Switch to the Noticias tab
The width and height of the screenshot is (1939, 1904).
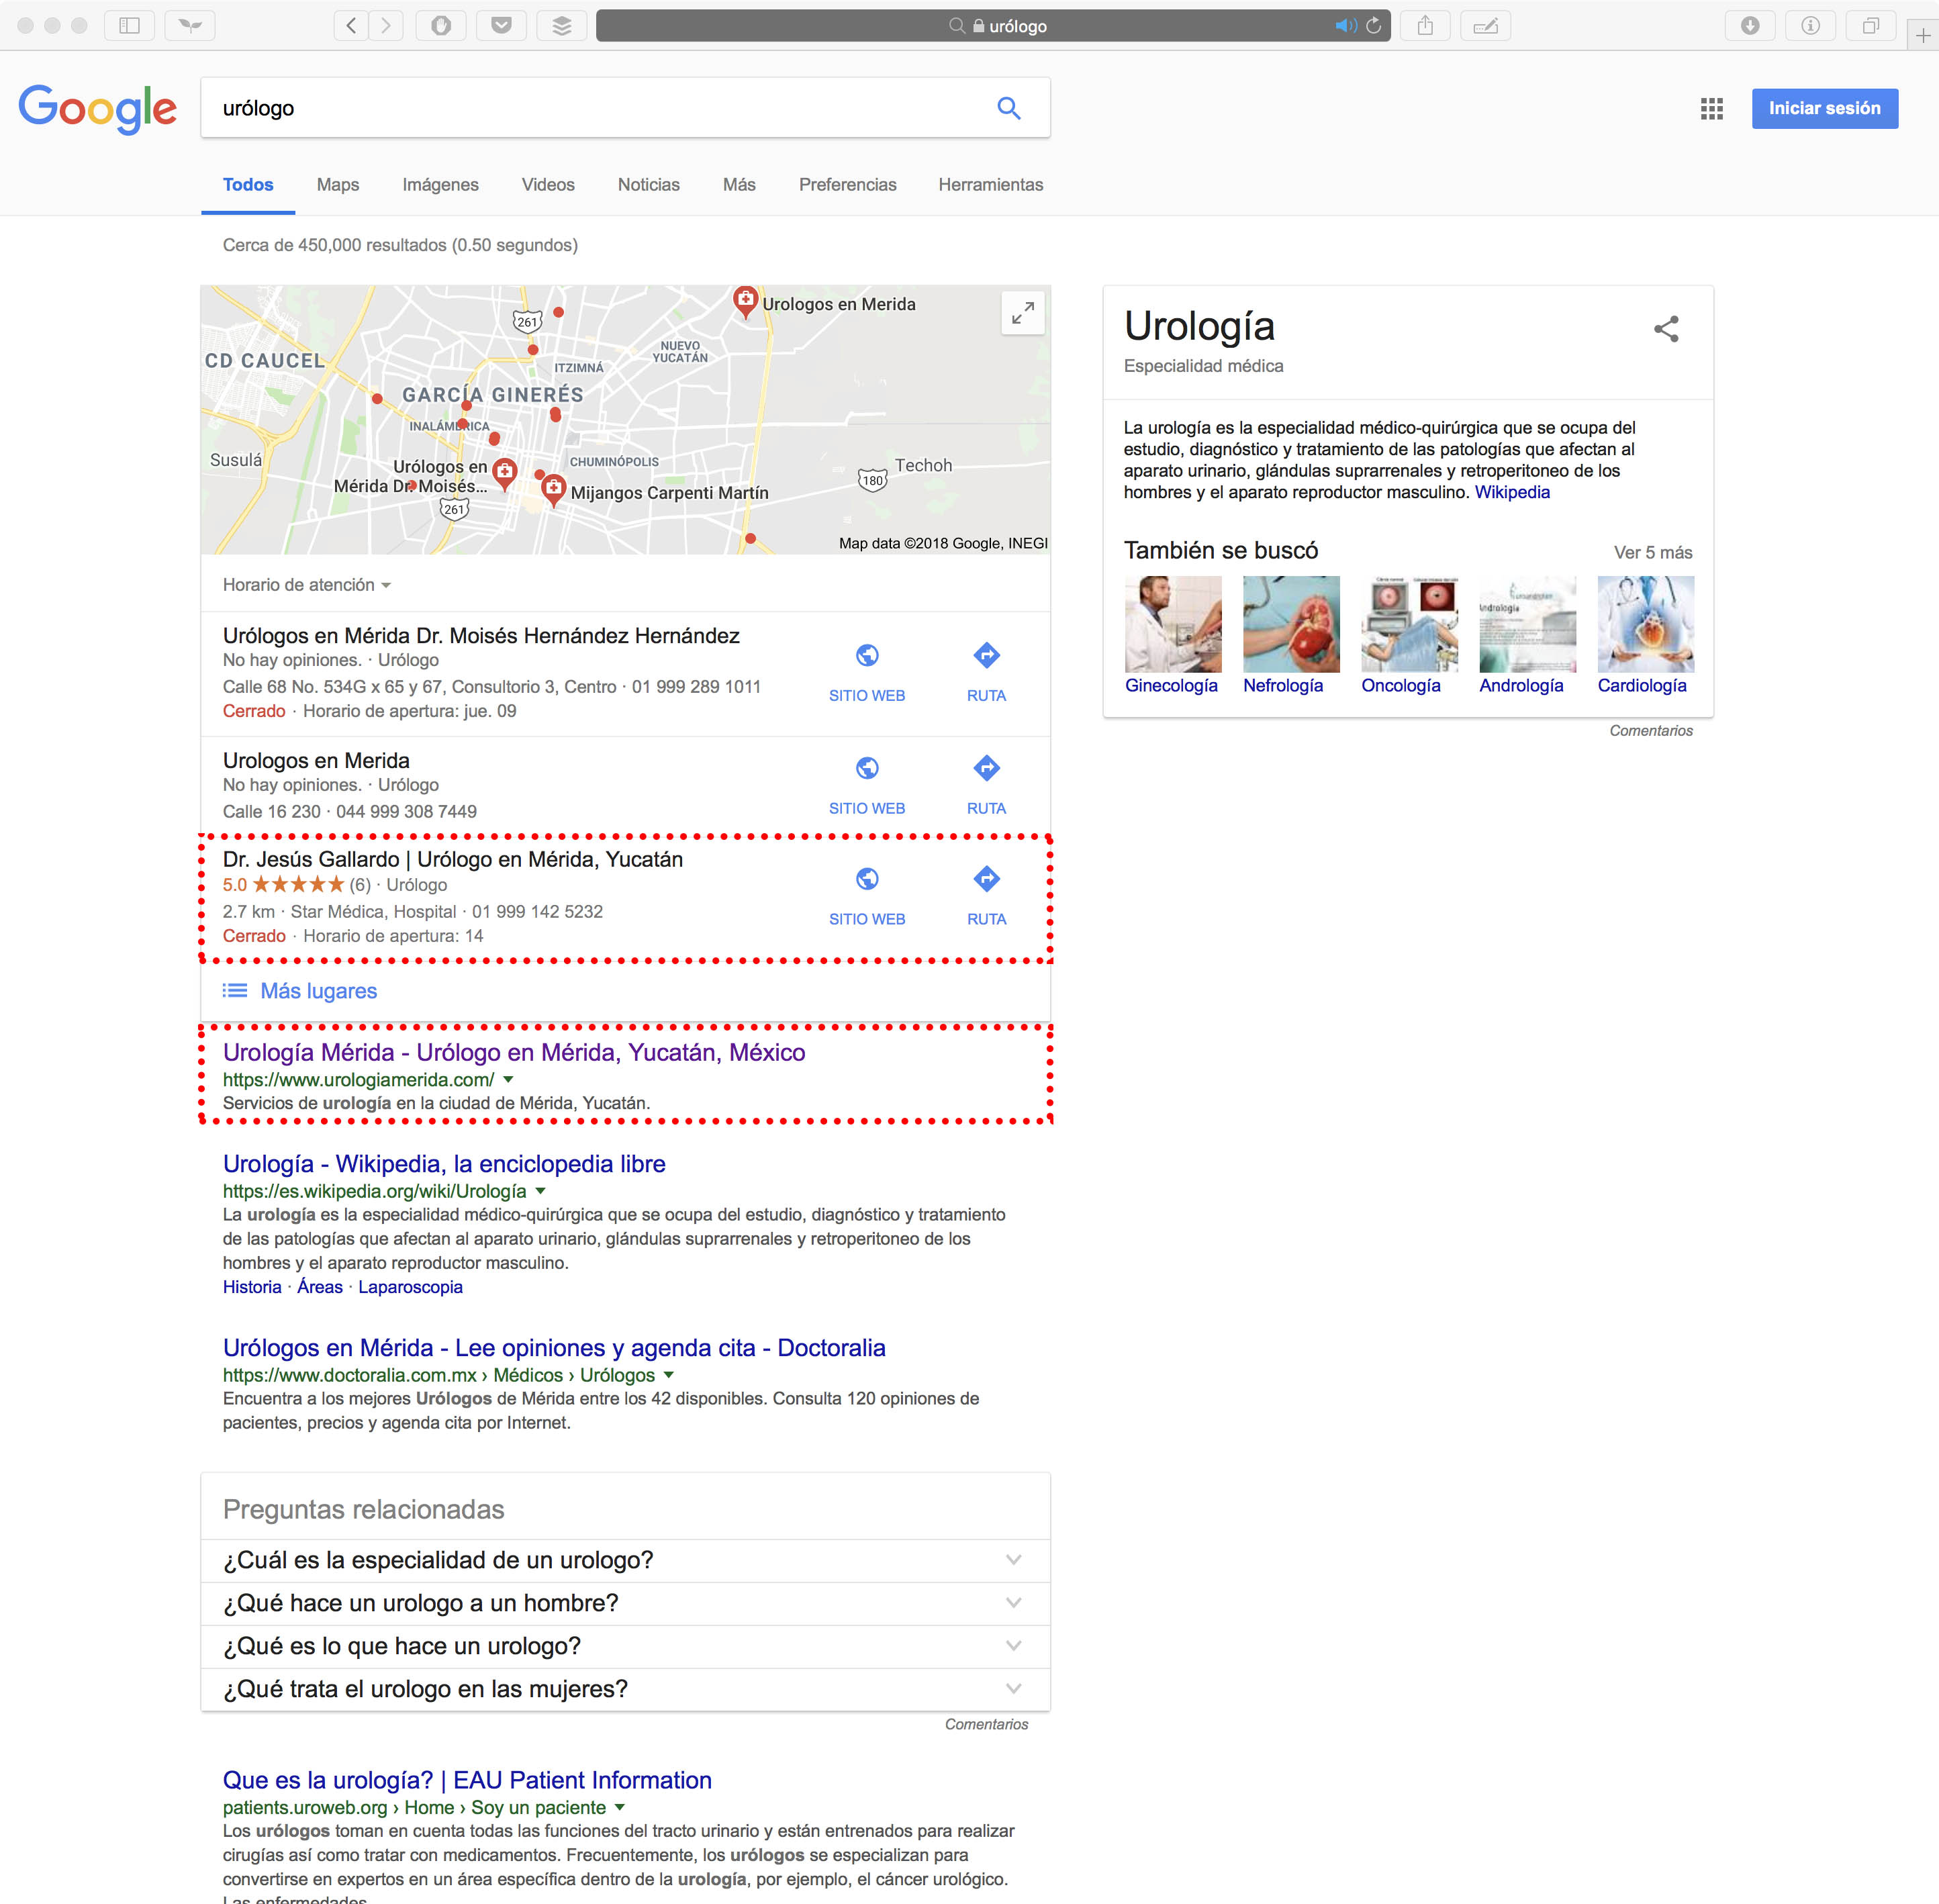[649, 185]
